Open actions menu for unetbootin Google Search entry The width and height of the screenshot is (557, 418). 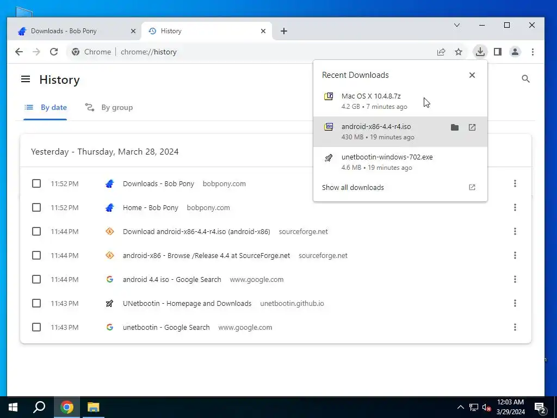tap(515, 327)
